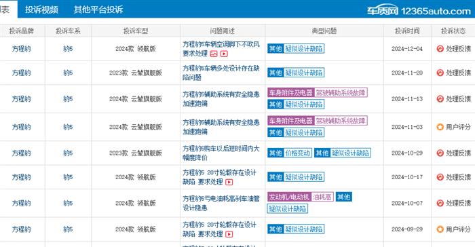This screenshot has width=475, height=247.
Task: Switch to the 投诉视频 tab
Action: point(41,9)
